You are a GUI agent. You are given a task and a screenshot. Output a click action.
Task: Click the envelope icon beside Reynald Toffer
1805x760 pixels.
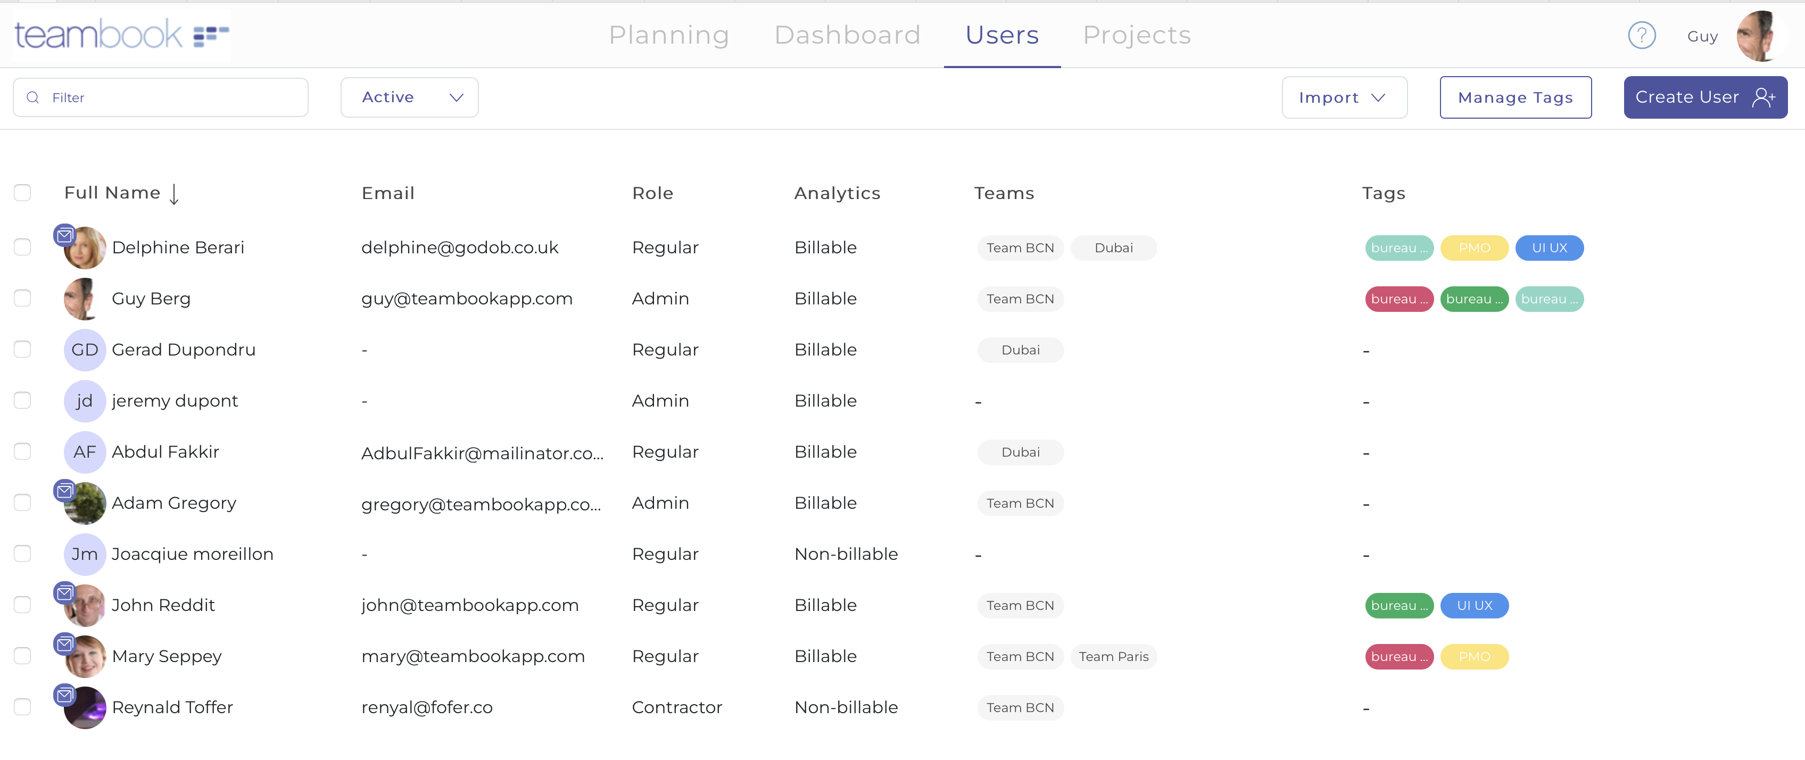pos(64,696)
